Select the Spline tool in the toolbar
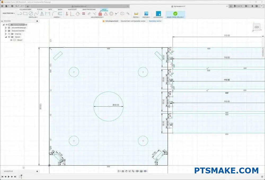This screenshot has height=180, width=265. pyautogui.click(x=36, y=13)
